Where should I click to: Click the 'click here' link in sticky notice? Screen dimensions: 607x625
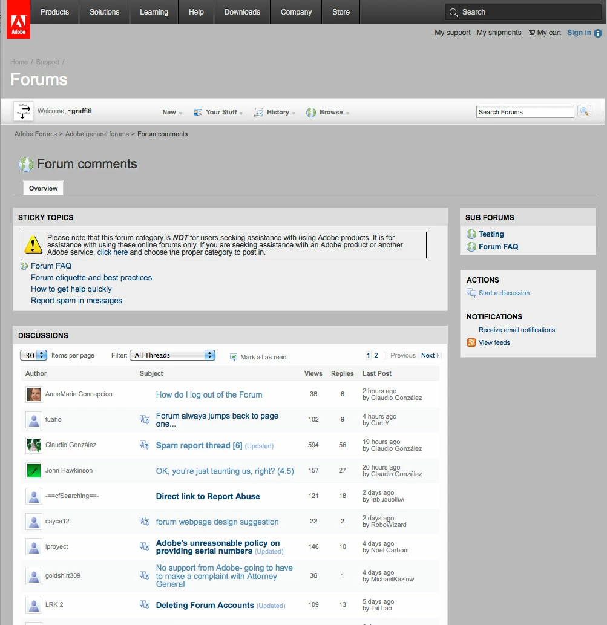[x=113, y=252]
